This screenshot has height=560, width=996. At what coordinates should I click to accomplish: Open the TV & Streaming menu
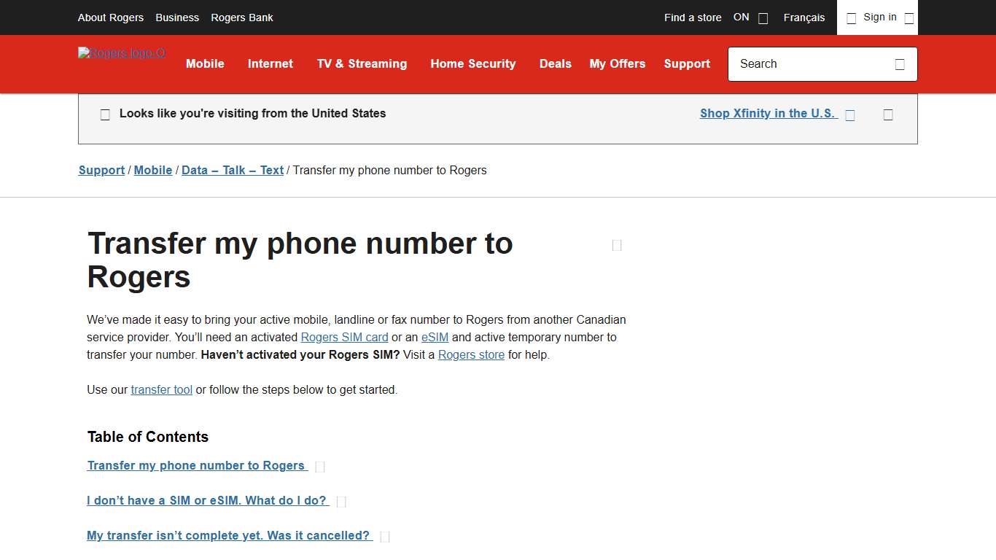pyautogui.click(x=362, y=64)
